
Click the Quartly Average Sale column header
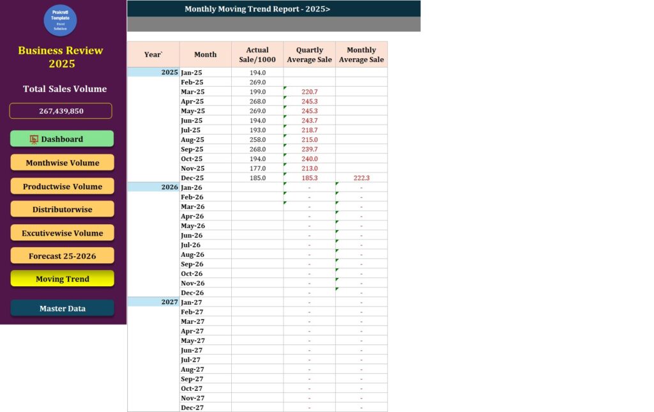tap(309, 54)
